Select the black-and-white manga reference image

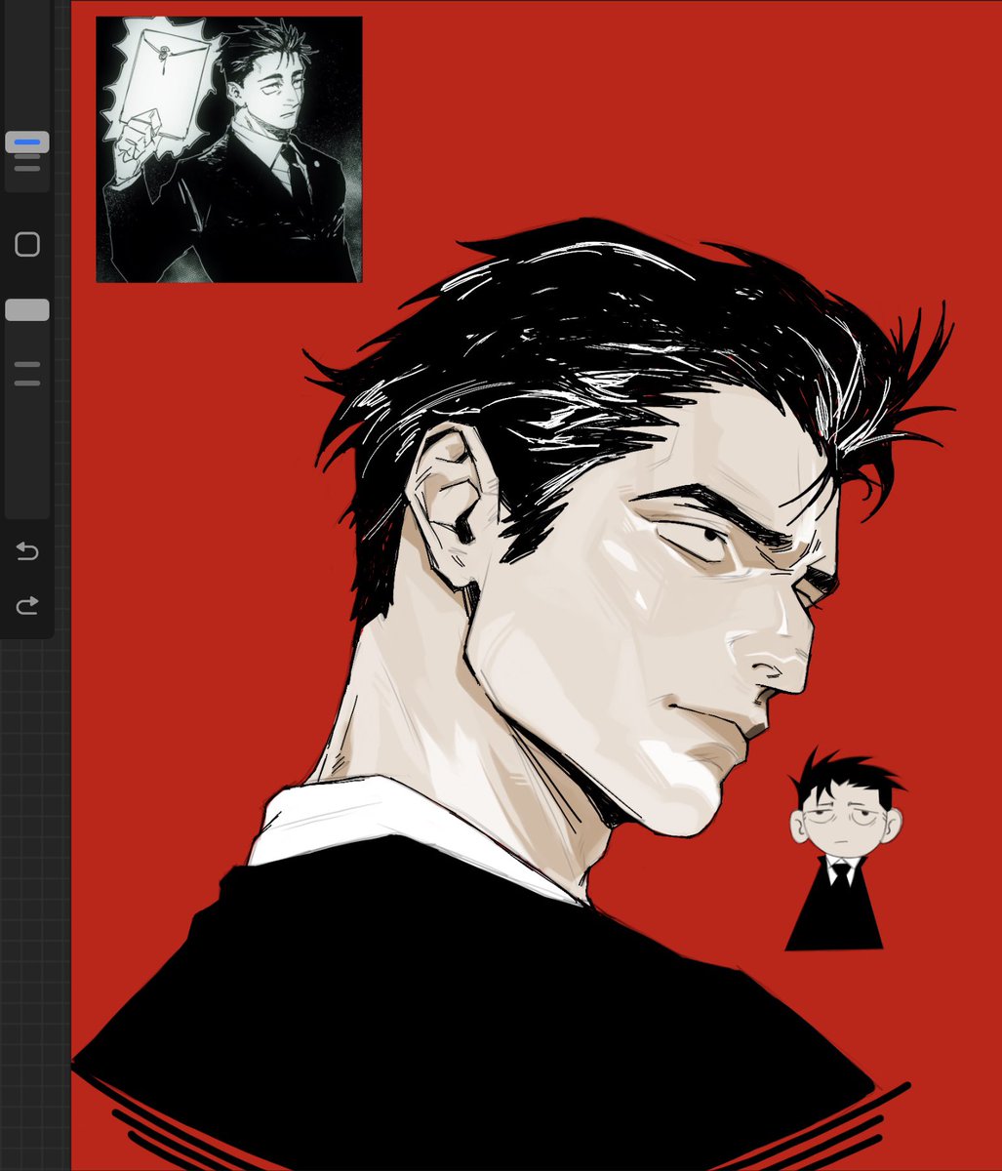[x=229, y=149]
